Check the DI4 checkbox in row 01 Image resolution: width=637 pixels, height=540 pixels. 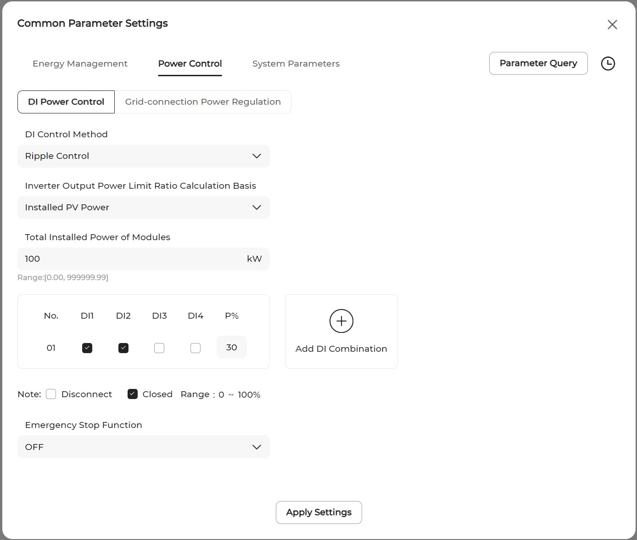click(196, 348)
